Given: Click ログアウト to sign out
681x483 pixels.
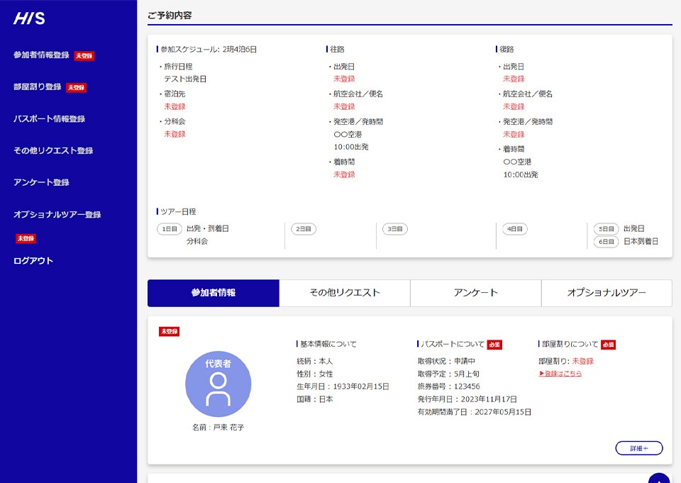Looking at the screenshot, I should tap(33, 261).
